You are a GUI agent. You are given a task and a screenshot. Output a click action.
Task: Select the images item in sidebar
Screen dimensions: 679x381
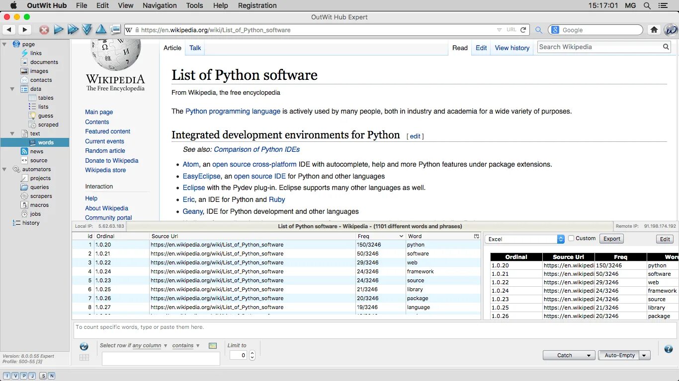pos(39,71)
